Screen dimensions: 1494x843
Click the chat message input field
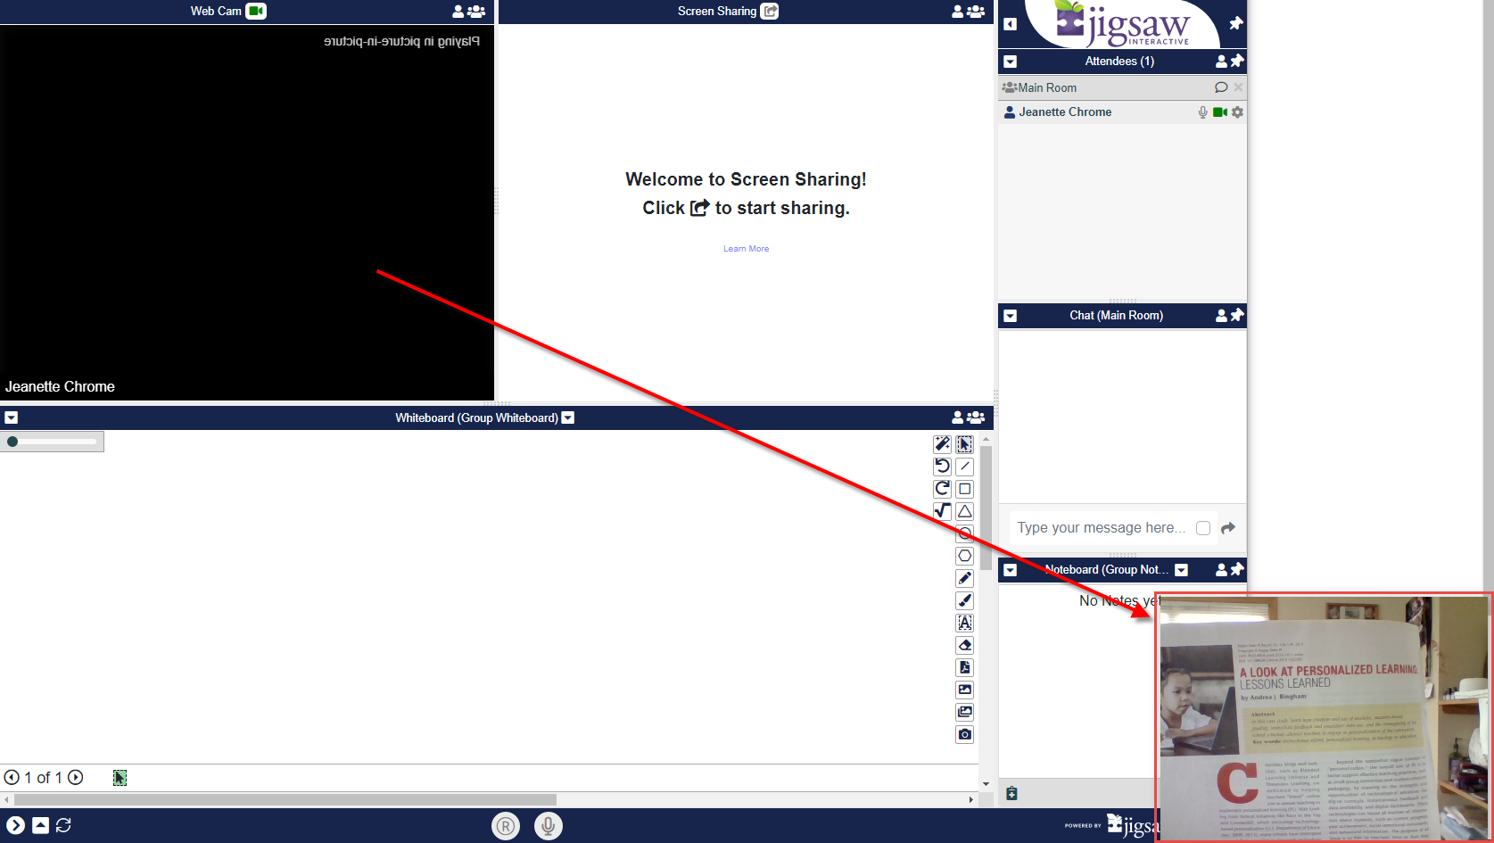pos(1101,528)
